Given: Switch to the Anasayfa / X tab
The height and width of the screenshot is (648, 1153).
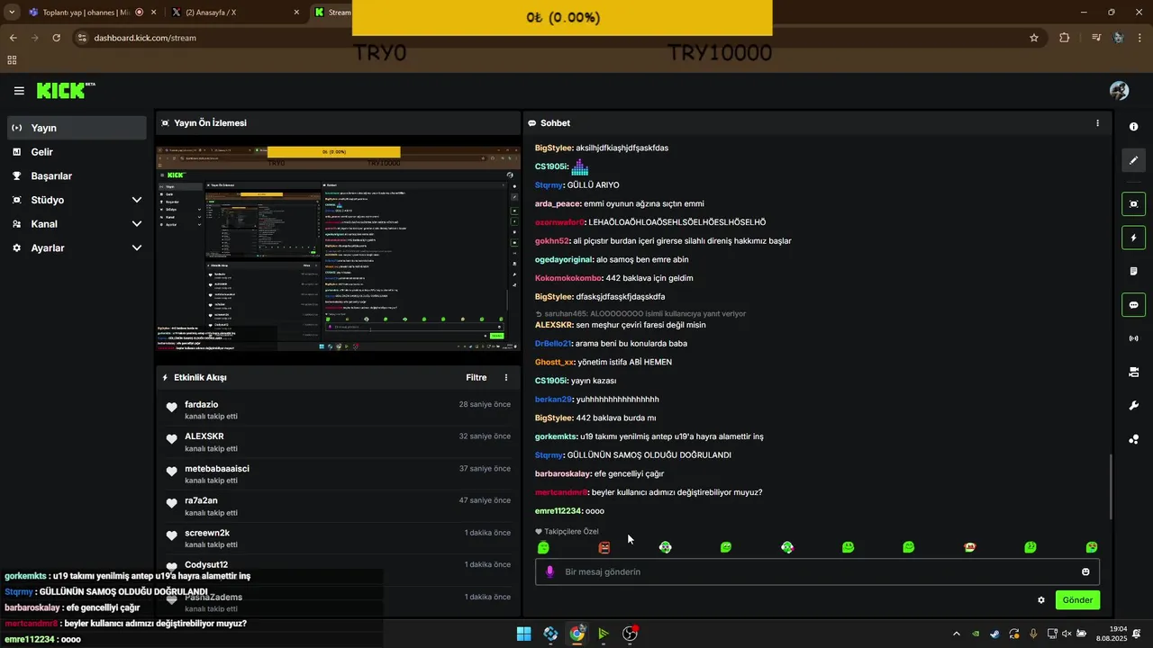Looking at the screenshot, I should tap(236, 13).
